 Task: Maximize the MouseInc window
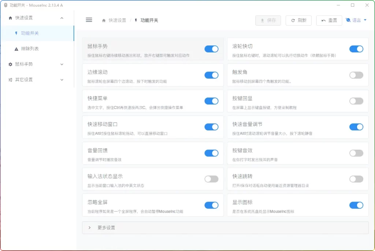(353, 5)
